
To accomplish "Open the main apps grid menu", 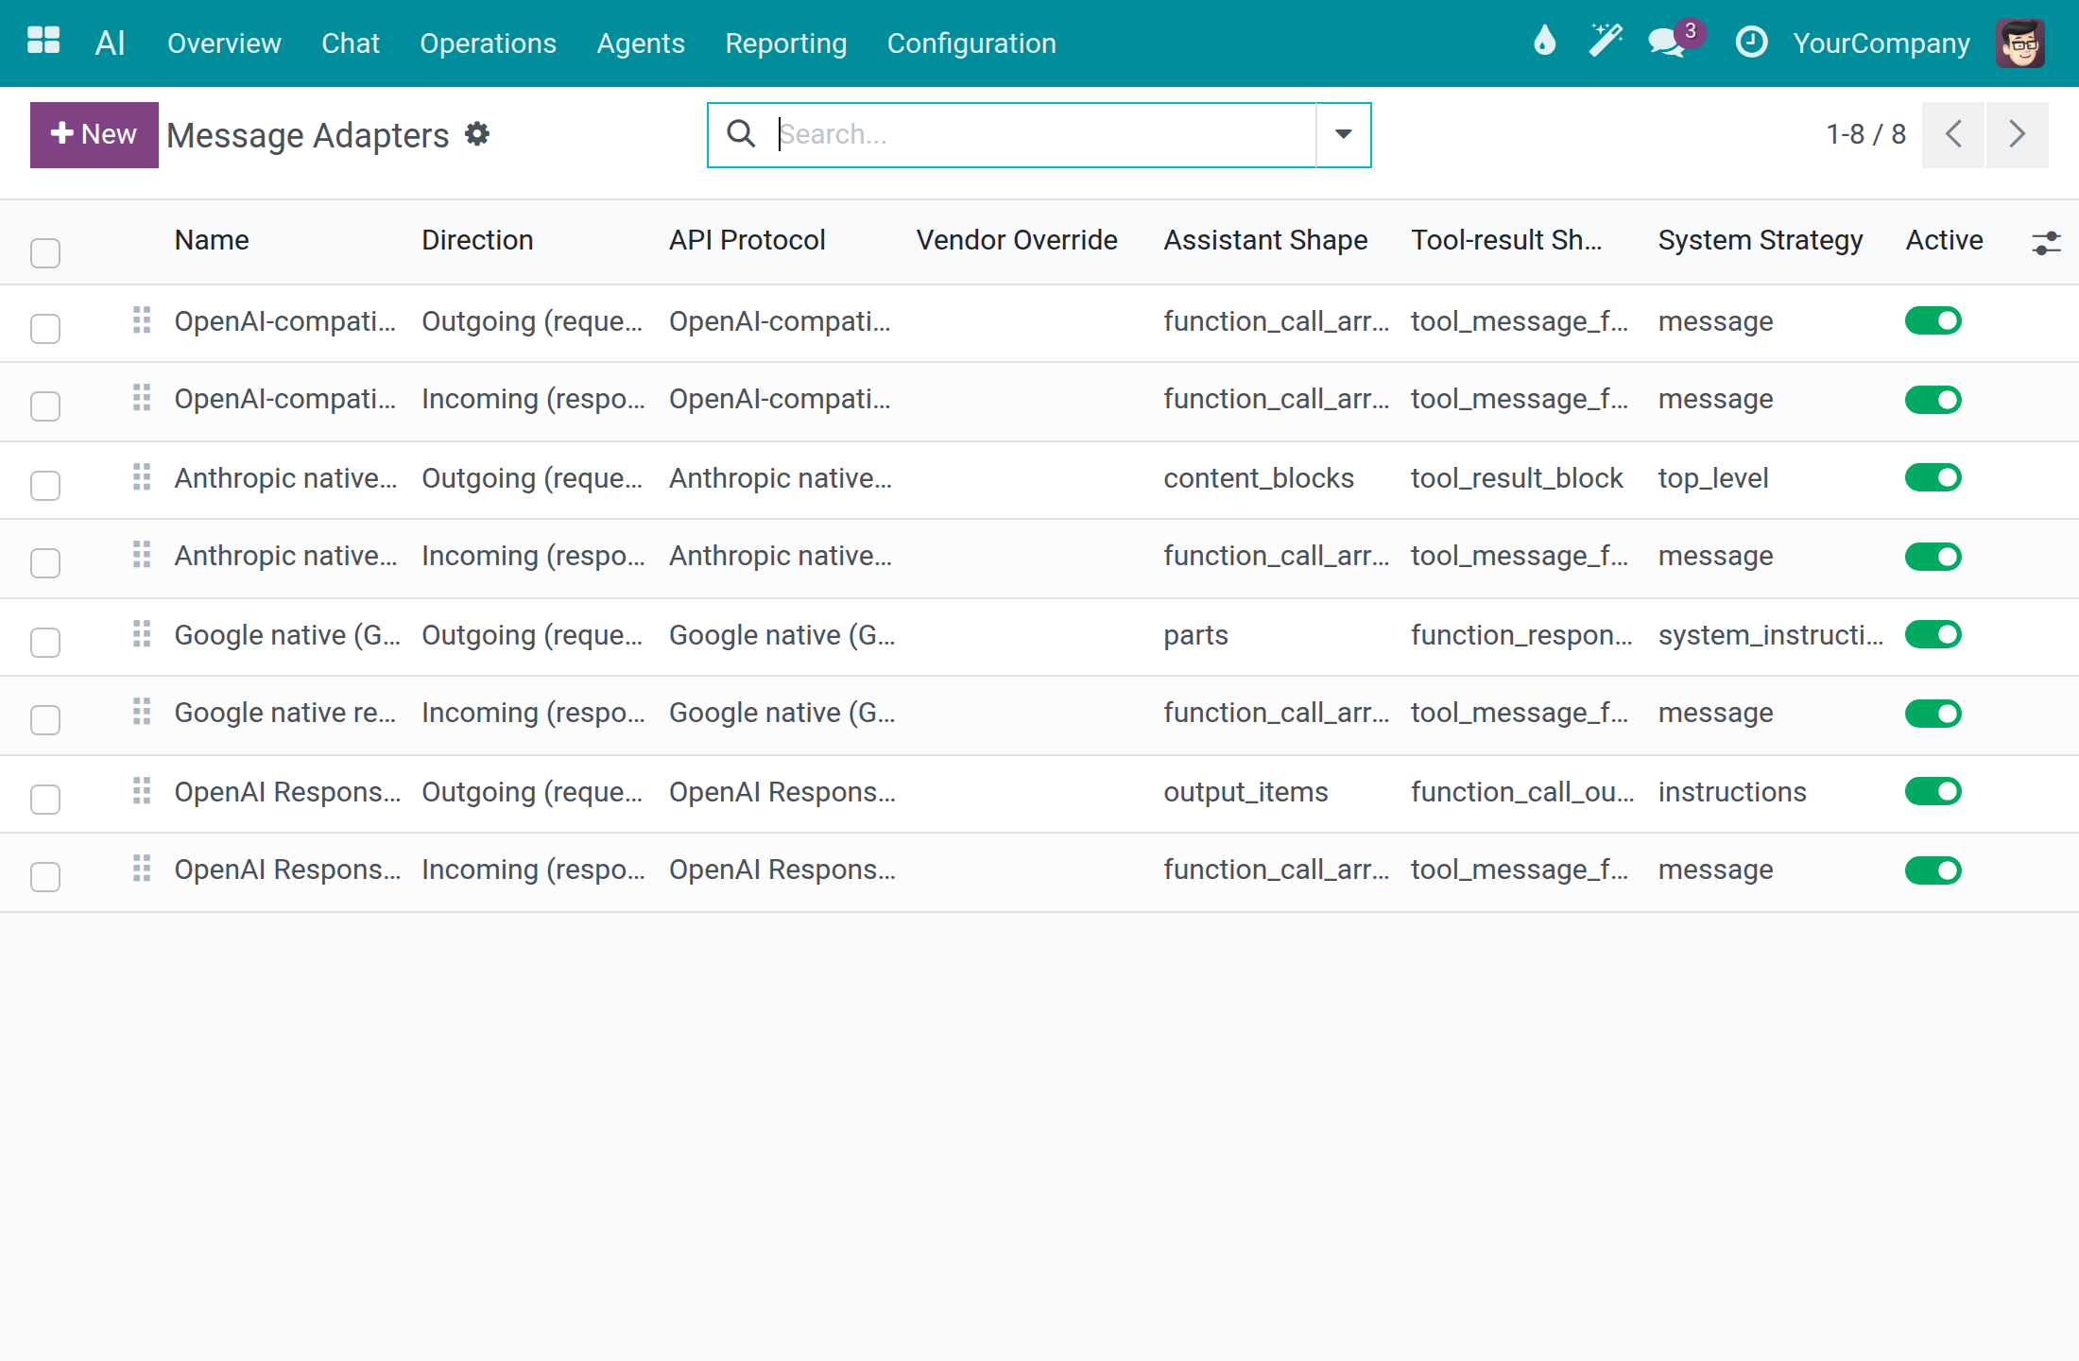I will tap(43, 42).
